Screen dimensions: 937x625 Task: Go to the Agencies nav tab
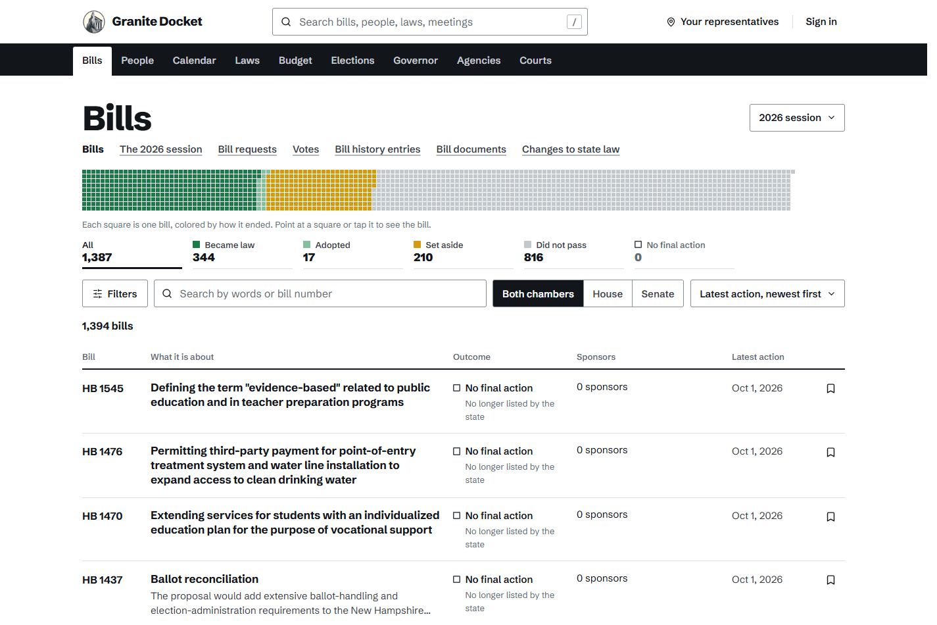[479, 61]
